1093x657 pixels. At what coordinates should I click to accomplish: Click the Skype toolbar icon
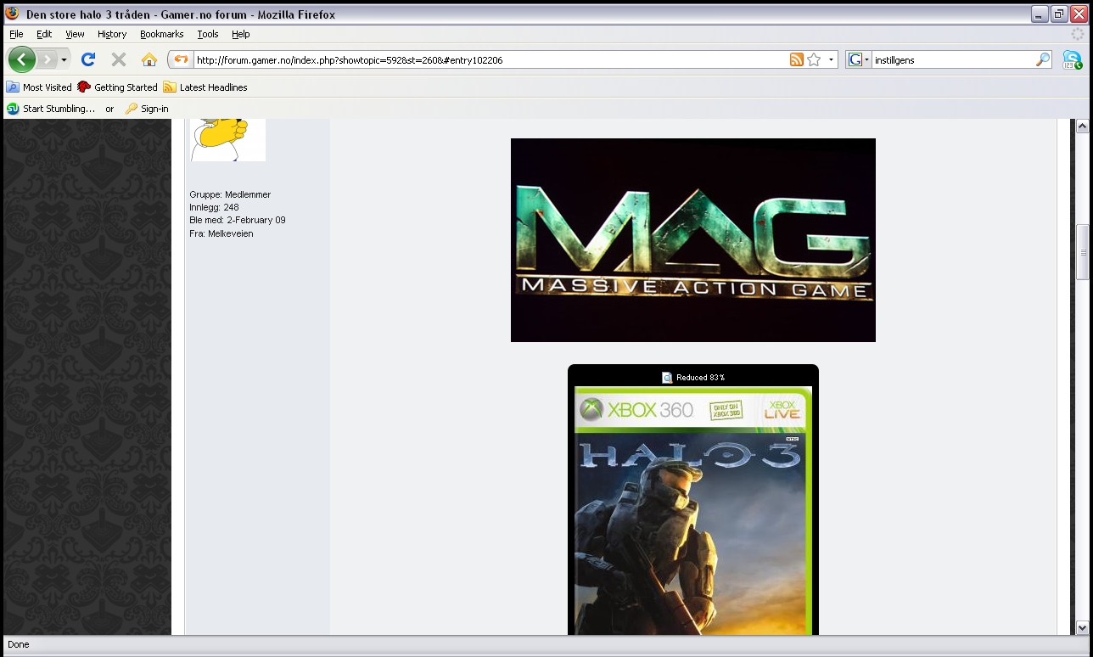(x=1072, y=59)
